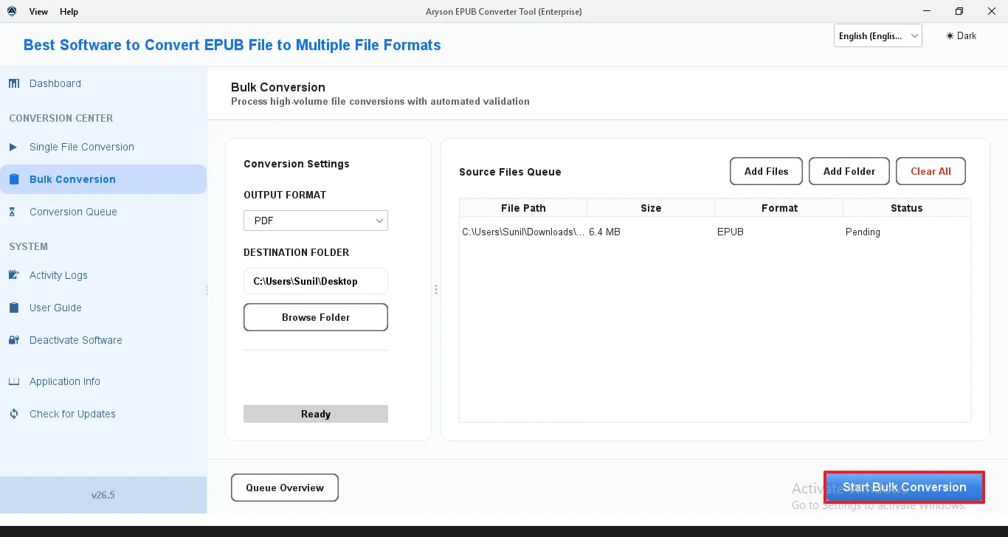Click the Dashboard chart icon

coord(14,83)
